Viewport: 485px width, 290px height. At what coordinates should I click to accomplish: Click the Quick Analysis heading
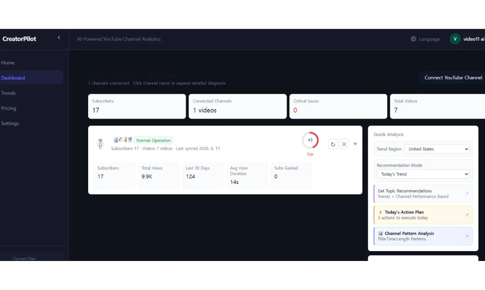pos(389,135)
